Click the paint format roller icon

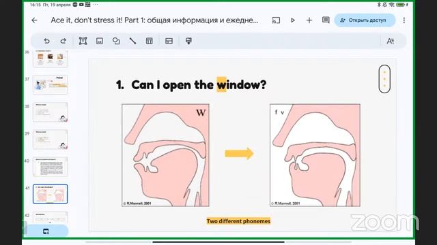pos(188,41)
